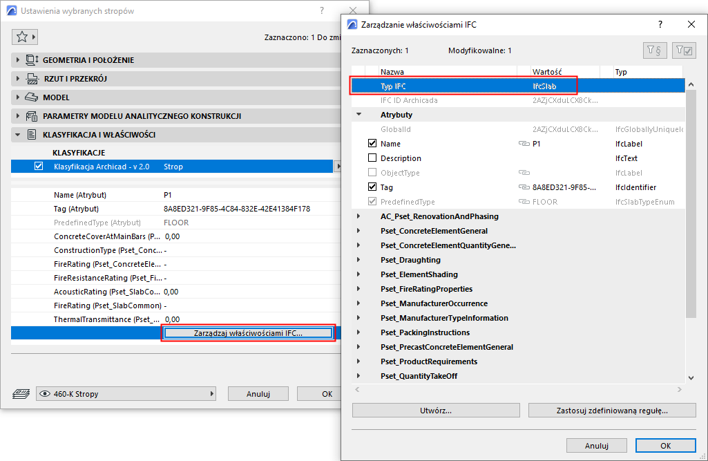Image resolution: width=708 pixels, height=461 pixels.
Task: Click Anuluj in IFC manager dialog
Action: [x=597, y=446]
